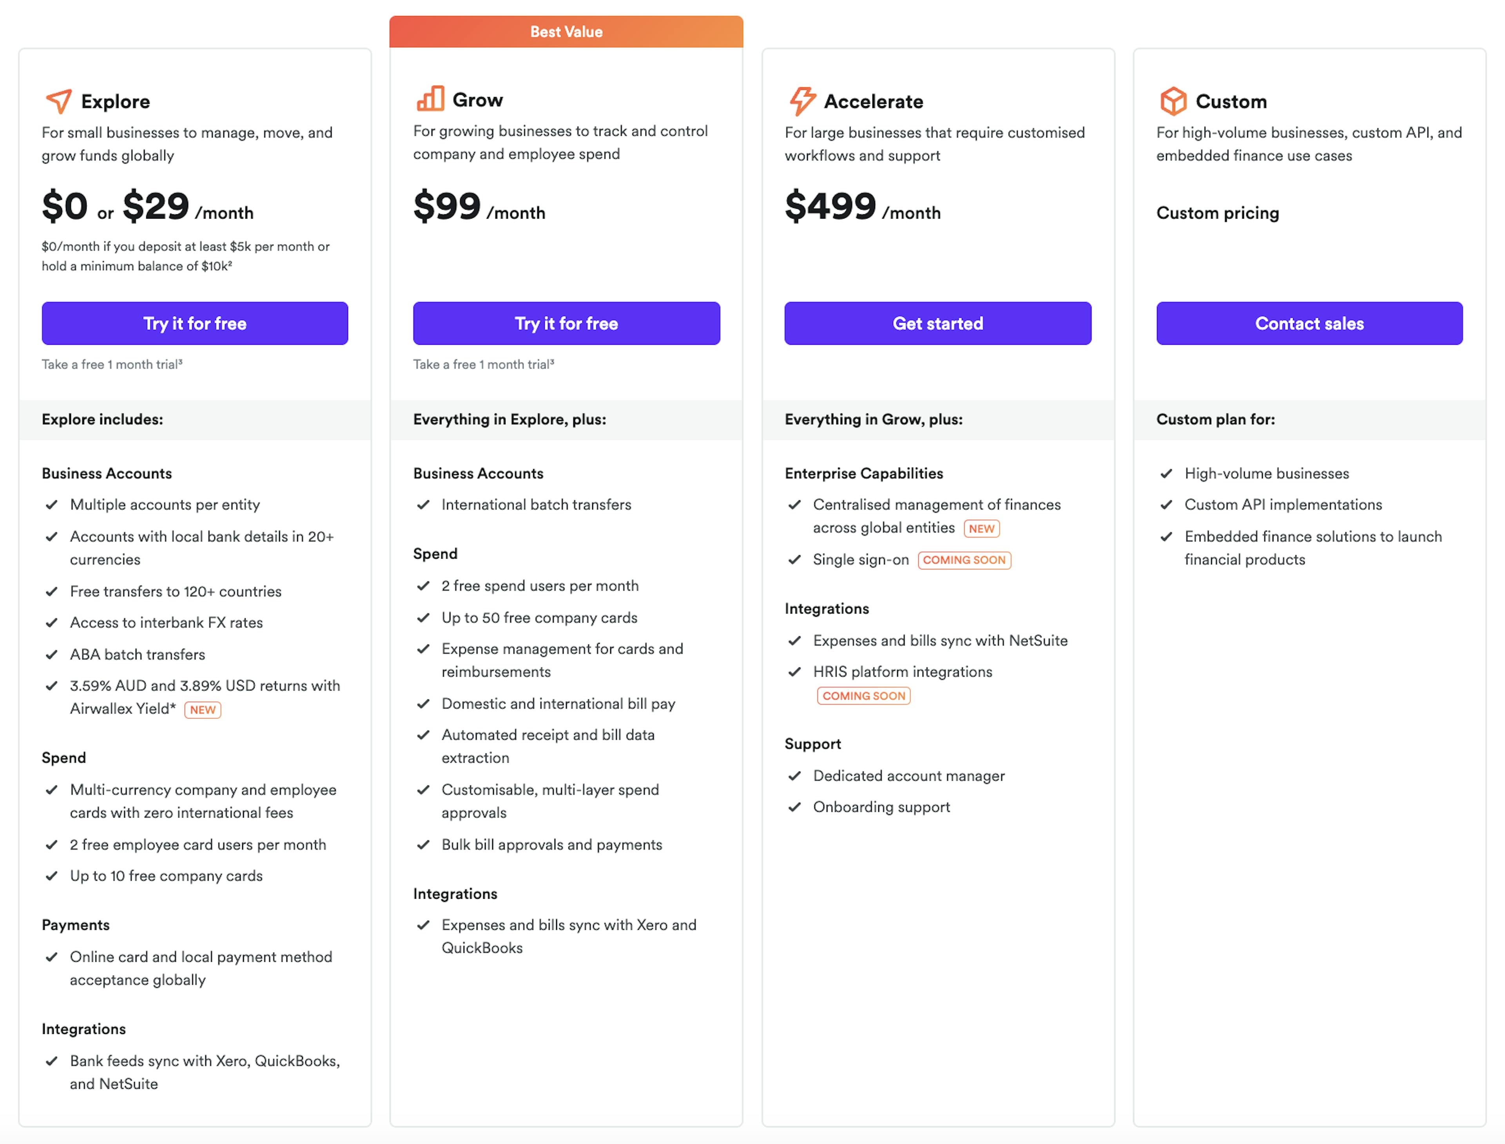Click the Custom plan cube icon
Image resolution: width=1505 pixels, height=1144 pixels.
pyautogui.click(x=1173, y=101)
